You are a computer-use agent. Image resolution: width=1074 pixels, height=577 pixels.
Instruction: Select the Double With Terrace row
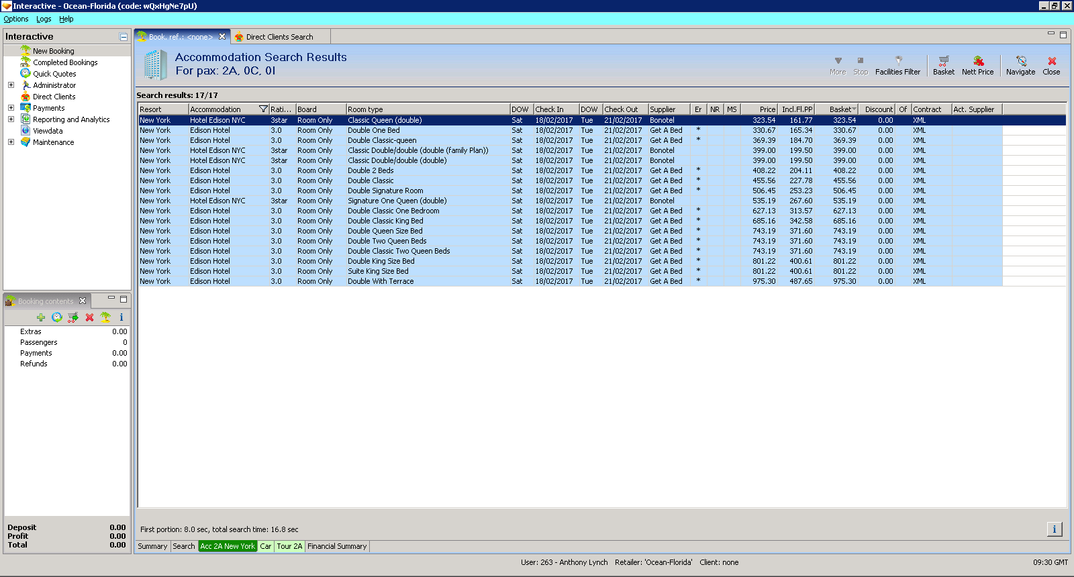(601, 281)
